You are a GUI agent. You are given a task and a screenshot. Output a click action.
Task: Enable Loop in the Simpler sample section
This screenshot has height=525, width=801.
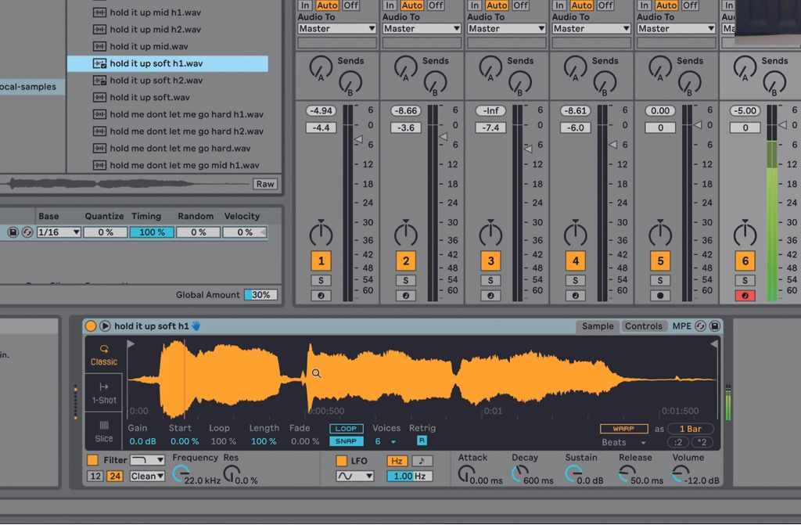(x=346, y=428)
